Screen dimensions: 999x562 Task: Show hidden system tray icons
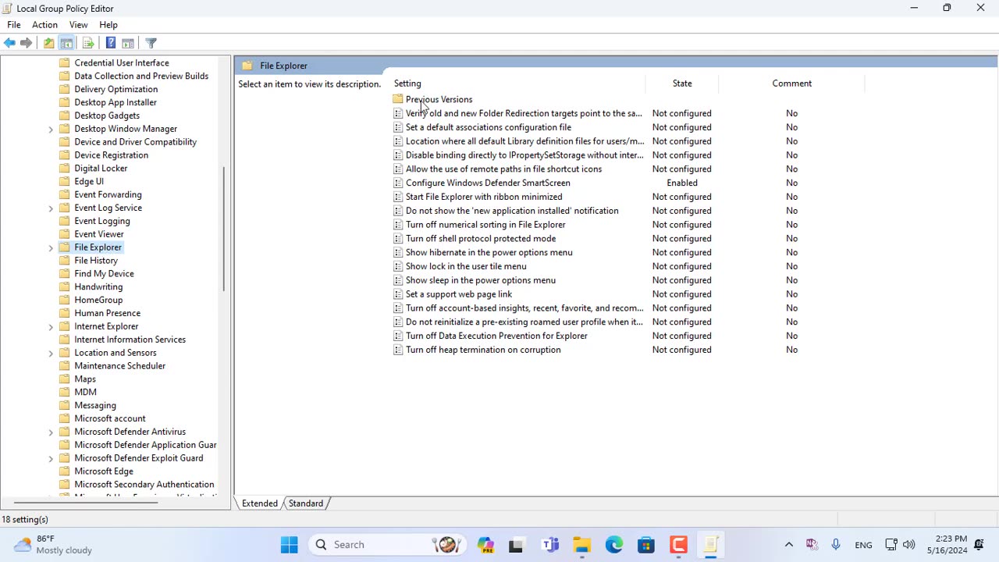coord(788,545)
